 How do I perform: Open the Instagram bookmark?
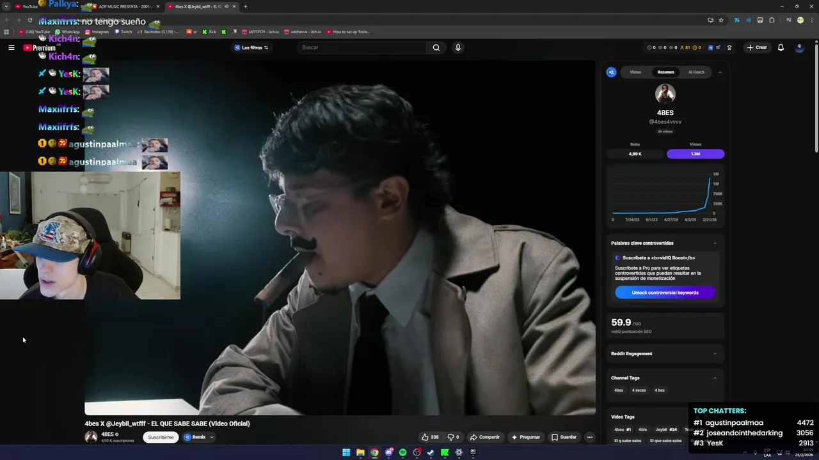pyautogui.click(x=97, y=31)
